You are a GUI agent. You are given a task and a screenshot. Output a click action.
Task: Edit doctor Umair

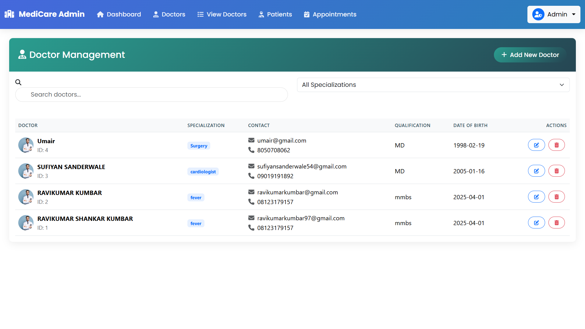[x=536, y=145]
